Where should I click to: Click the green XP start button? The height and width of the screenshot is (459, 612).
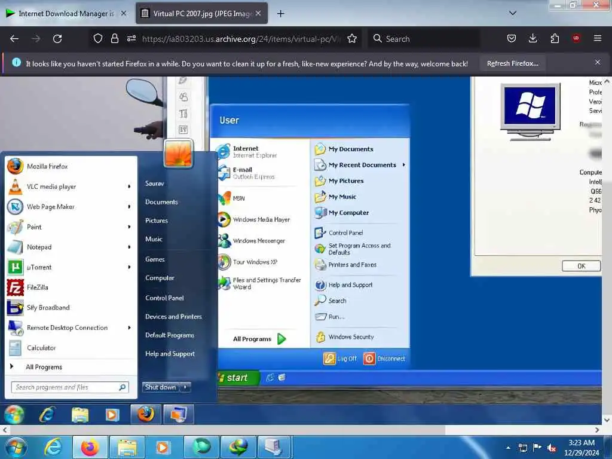237,378
